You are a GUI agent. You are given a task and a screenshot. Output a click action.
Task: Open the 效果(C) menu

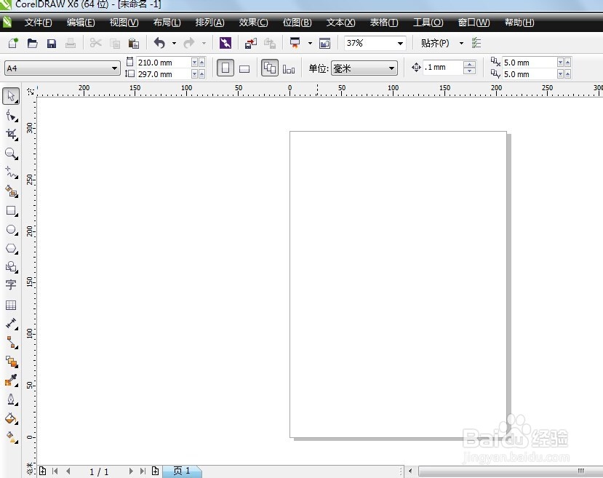pos(253,23)
